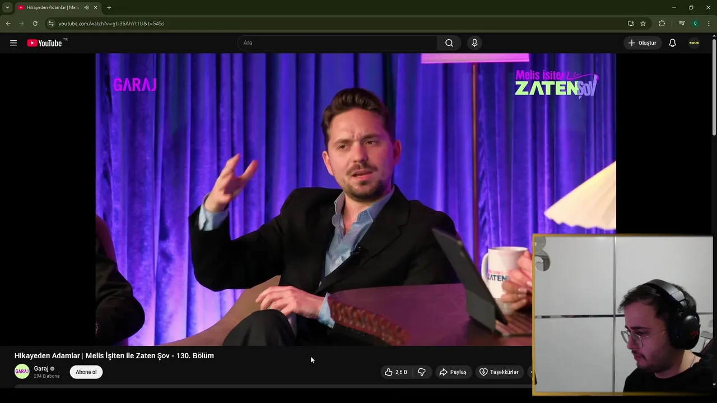The height and width of the screenshot is (403, 717).
Task: Click the 294 B abone subscriber count
Action: coord(46,376)
